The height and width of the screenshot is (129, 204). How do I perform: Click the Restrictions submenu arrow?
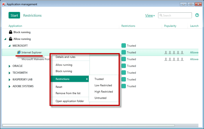pos(87,79)
